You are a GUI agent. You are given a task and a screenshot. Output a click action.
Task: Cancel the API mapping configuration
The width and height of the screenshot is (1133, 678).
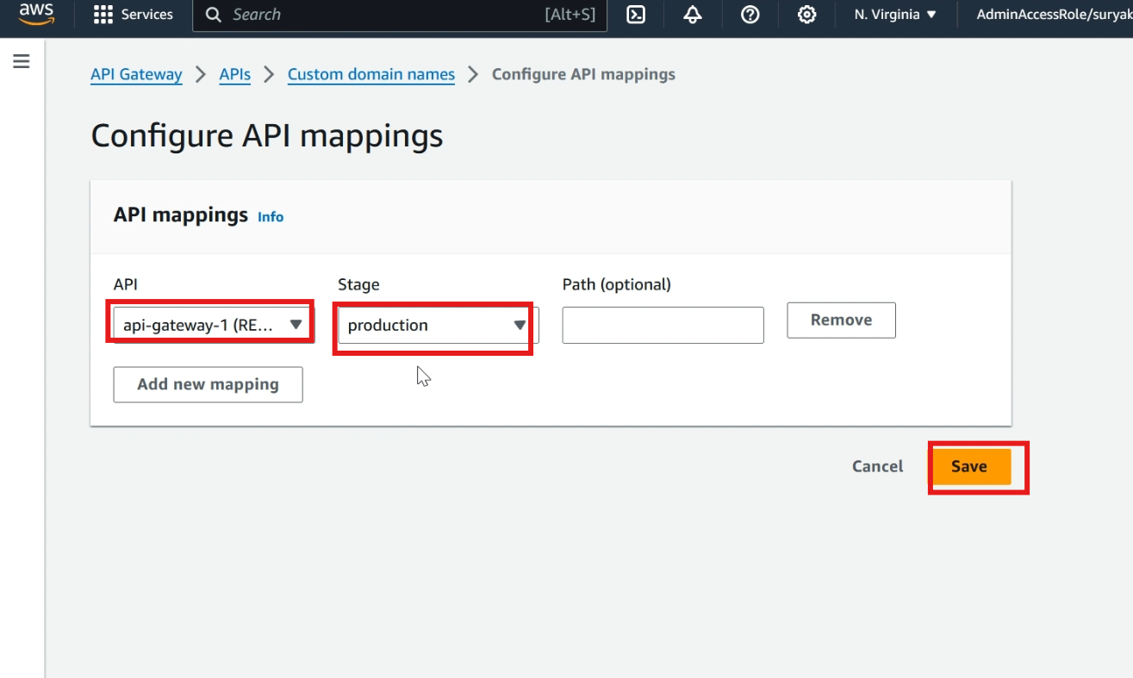click(877, 466)
